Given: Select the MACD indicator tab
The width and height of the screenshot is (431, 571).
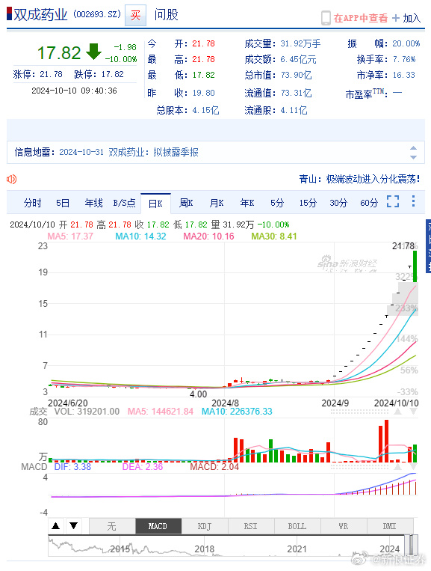Looking at the screenshot, I should coord(158,526).
